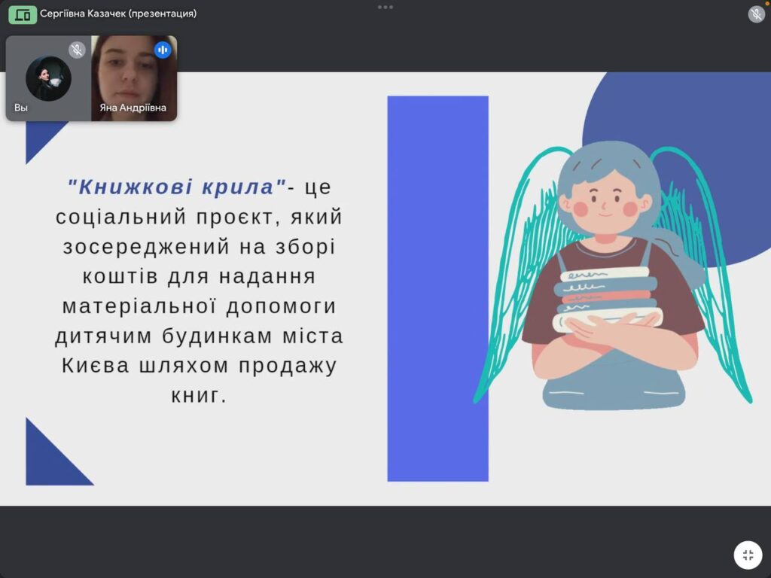Click the Яна Андріївна name label
771x578 pixels.
pos(133,108)
